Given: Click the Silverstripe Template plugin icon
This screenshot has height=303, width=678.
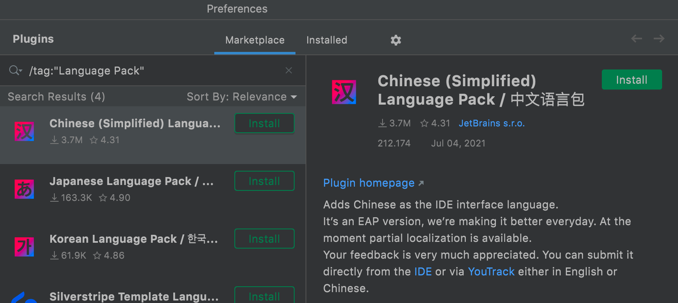Looking at the screenshot, I should coord(24,298).
